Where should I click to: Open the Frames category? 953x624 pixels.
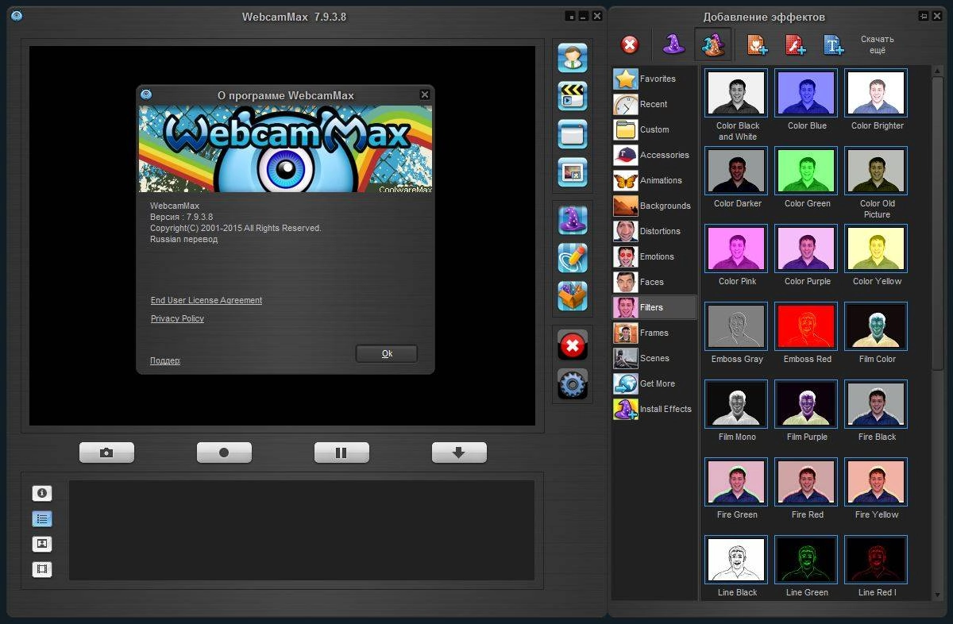click(654, 333)
